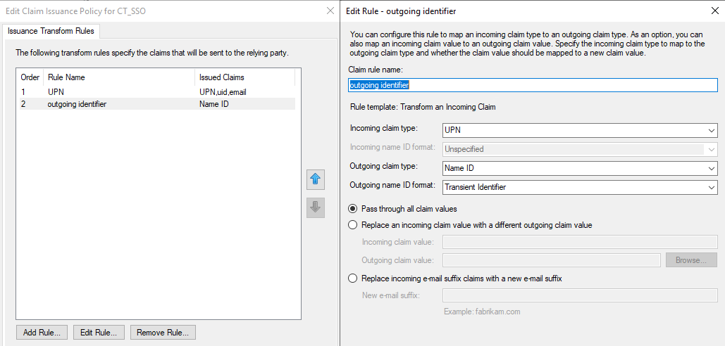Select Pass through all claim values option
This screenshot has height=346, width=725.
pyautogui.click(x=353, y=209)
